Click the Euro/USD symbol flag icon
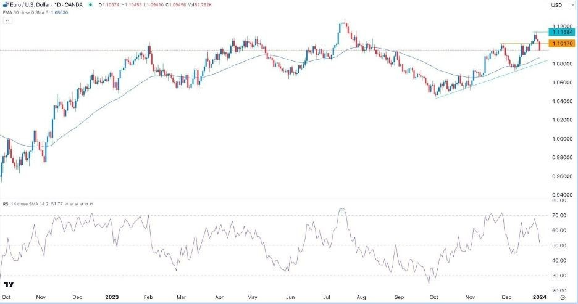 click(x=6, y=5)
